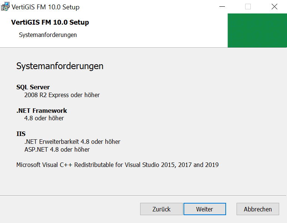This screenshot has height=223, width=287.
Task: Click the Weiter button
Action: [x=205, y=209]
